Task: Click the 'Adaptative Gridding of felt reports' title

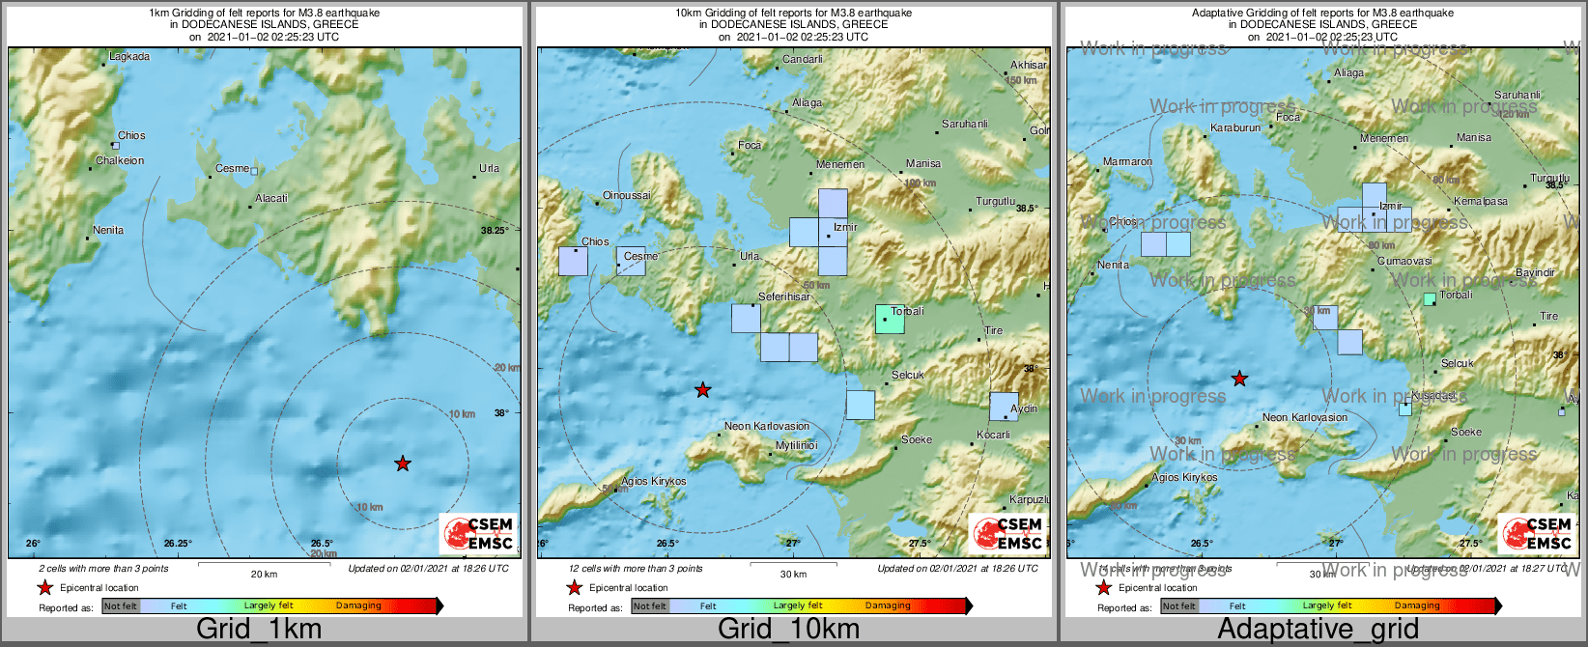Action: (1322, 14)
